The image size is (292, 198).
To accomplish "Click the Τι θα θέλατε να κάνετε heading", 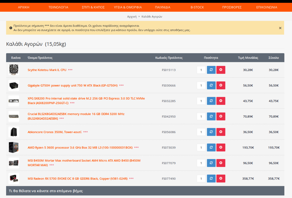I will tap(46, 191).
